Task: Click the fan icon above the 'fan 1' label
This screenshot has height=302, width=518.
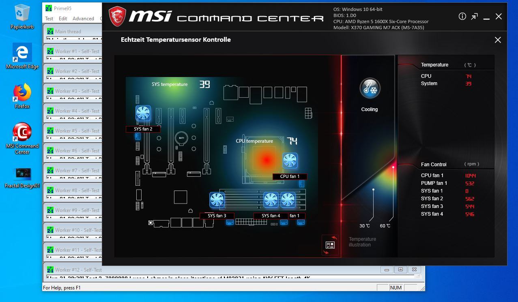Action: [288, 200]
